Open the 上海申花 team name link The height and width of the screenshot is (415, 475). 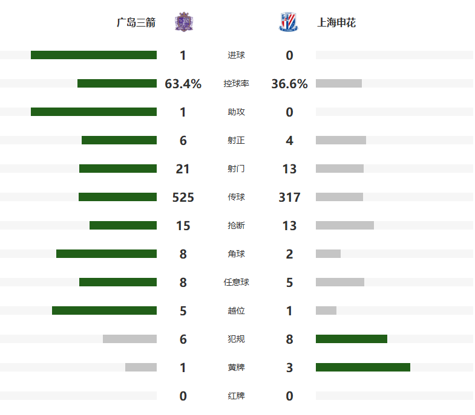pyautogui.click(x=336, y=23)
